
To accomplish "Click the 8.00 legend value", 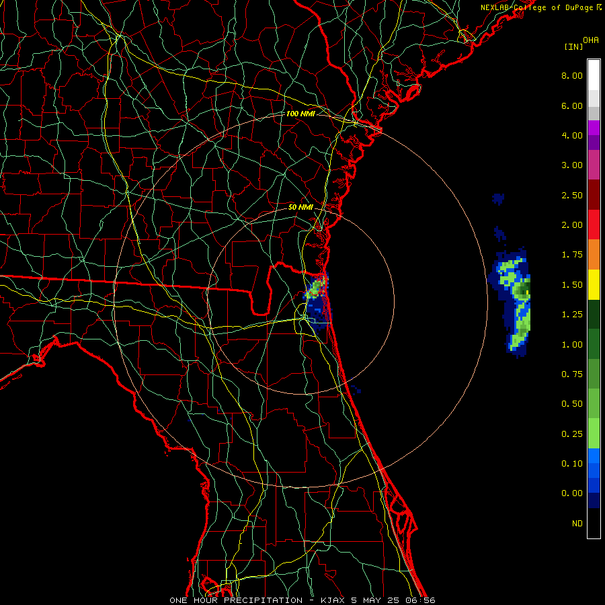I will pyautogui.click(x=572, y=75).
